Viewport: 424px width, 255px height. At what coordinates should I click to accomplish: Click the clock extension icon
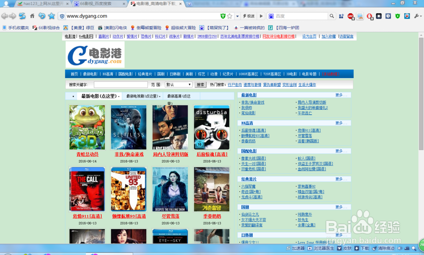[x=388, y=16]
